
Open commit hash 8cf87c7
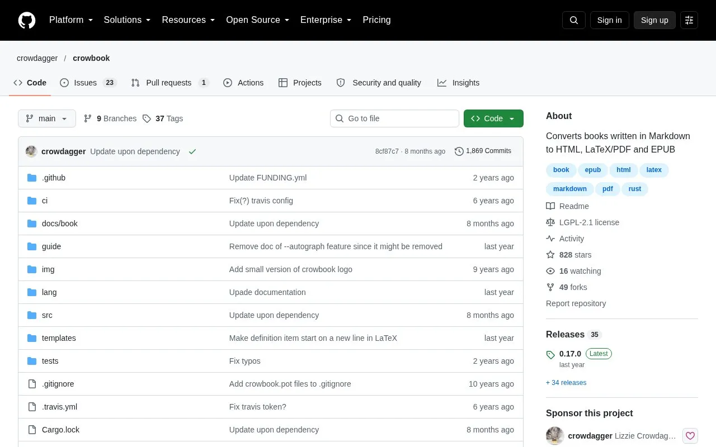coord(387,151)
